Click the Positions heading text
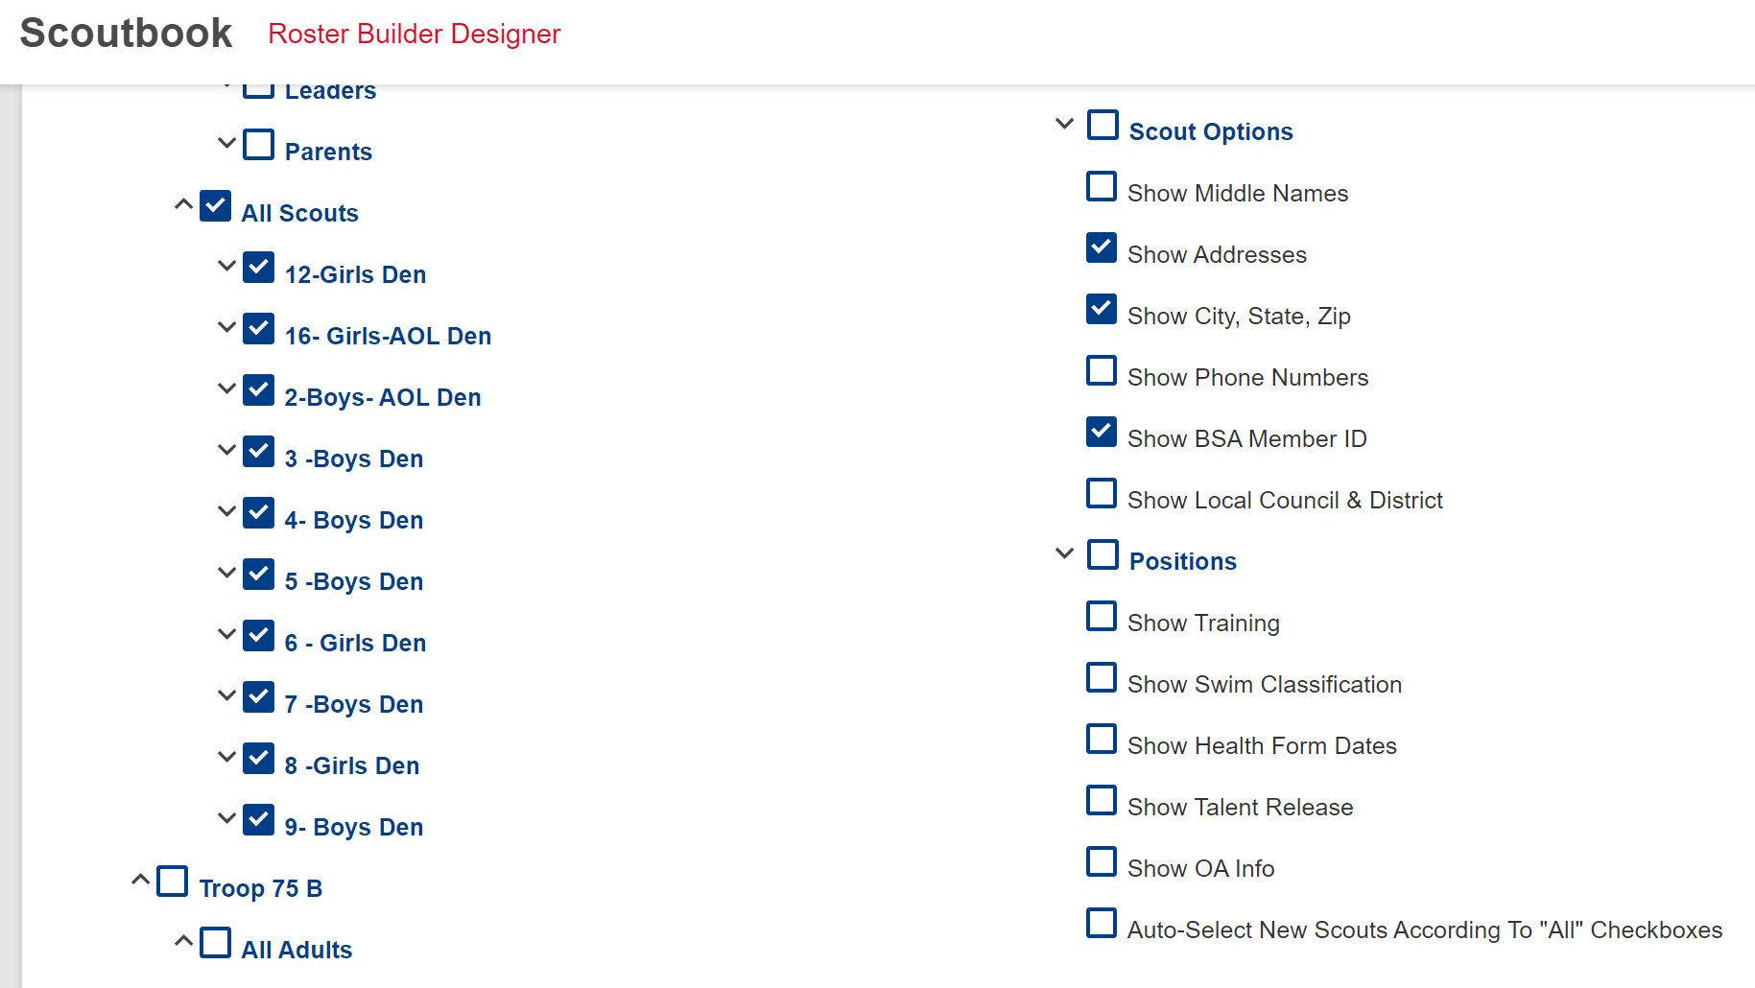Viewport: 1755px width, 988px height. pos(1183,561)
